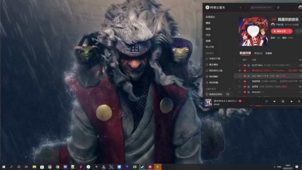Open Task View on the taskbar
The height and width of the screenshot is (170, 302).
tap(26, 167)
